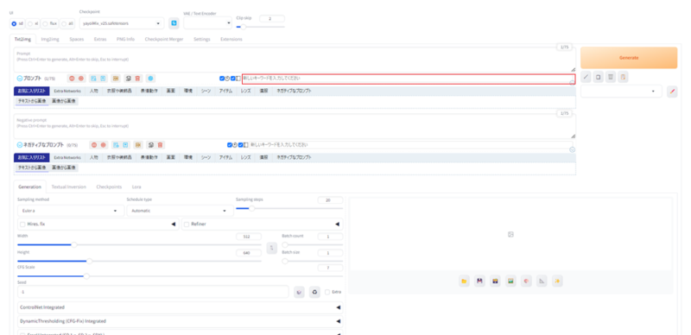Switch to the img2img tab
The height and width of the screenshot is (335, 691).
50,39
